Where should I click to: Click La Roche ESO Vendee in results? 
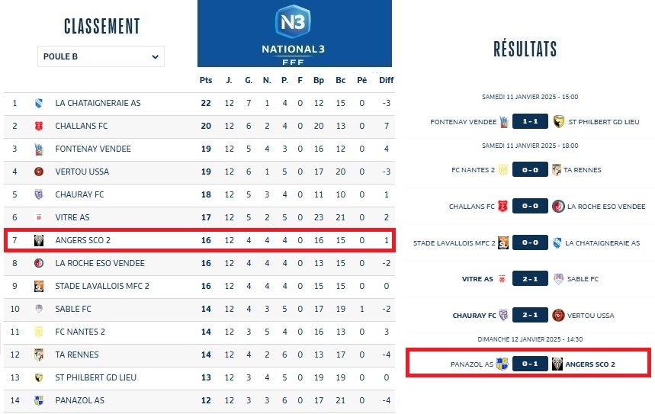(x=605, y=207)
